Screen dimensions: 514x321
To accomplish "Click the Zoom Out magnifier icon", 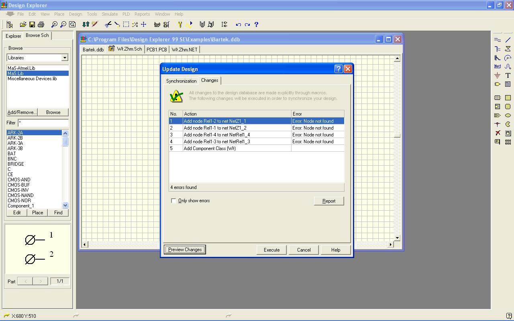I will [63, 24].
